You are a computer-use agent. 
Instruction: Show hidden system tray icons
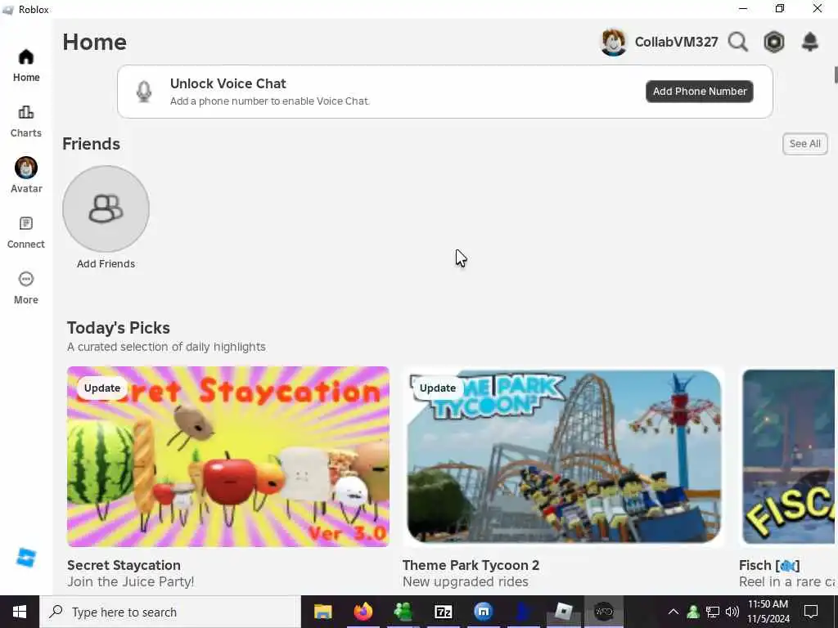(674, 612)
